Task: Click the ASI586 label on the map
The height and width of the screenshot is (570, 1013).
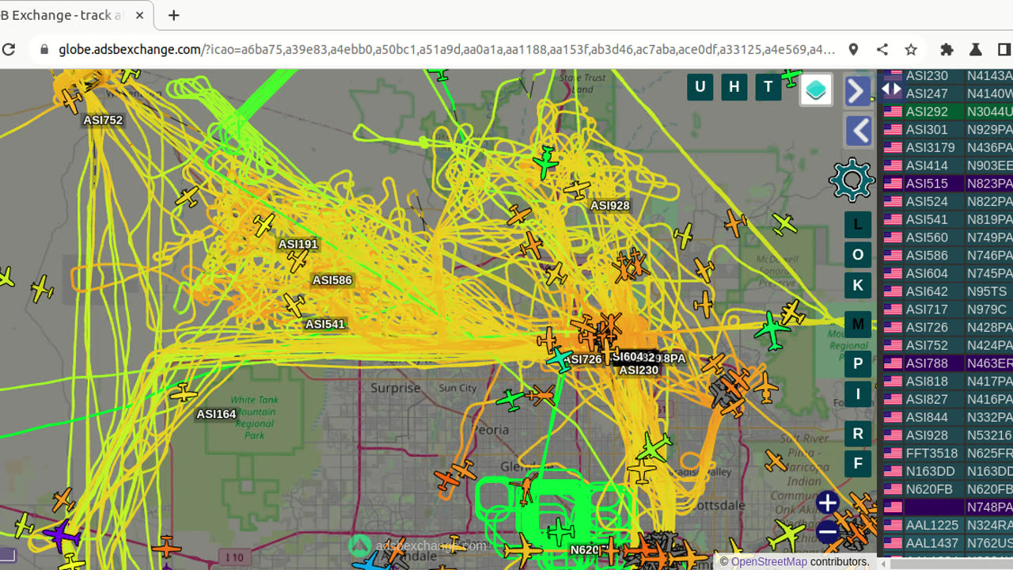Action: [x=332, y=280]
